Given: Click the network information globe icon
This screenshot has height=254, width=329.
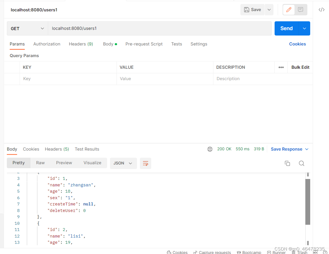Looking at the screenshot, I should point(210,149).
